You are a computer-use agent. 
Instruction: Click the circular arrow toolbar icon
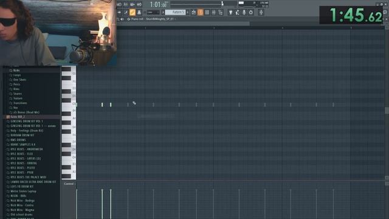(x=251, y=12)
